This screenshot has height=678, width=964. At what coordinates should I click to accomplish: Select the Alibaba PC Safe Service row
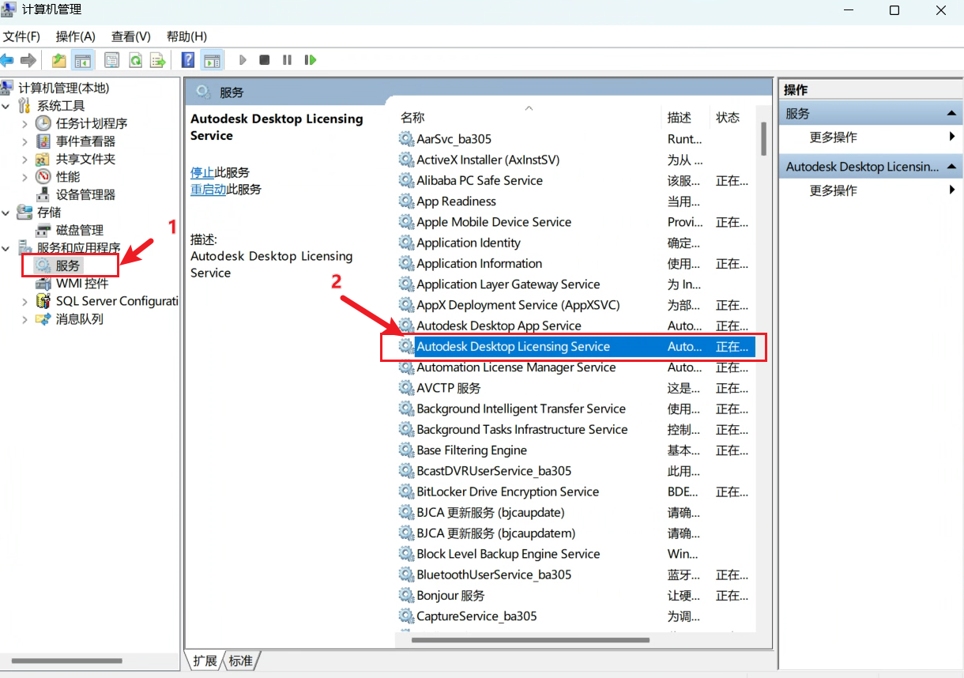pos(576,180)
